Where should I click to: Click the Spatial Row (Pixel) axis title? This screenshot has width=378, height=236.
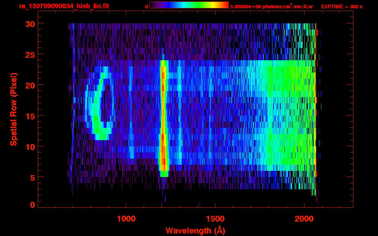[x=13, y=109]
